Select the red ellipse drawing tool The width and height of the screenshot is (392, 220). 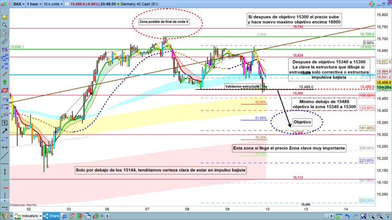pyautogui.click(x=4, y=91)
